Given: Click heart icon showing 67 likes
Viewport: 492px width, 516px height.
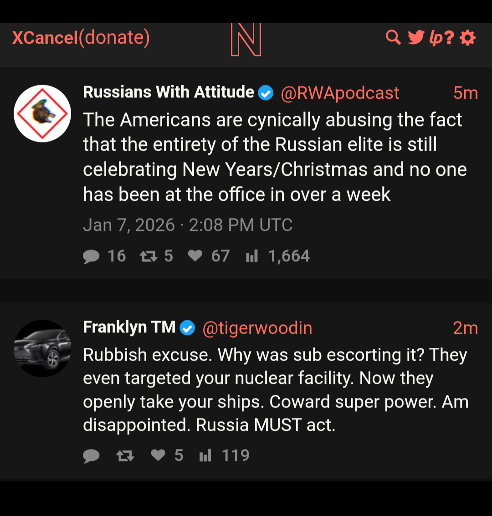Looking at the screenshot, I should [x=195, y=256].
